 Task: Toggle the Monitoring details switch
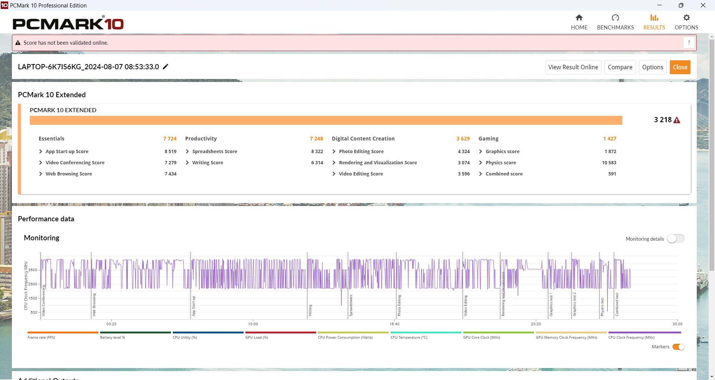(676, 238)
